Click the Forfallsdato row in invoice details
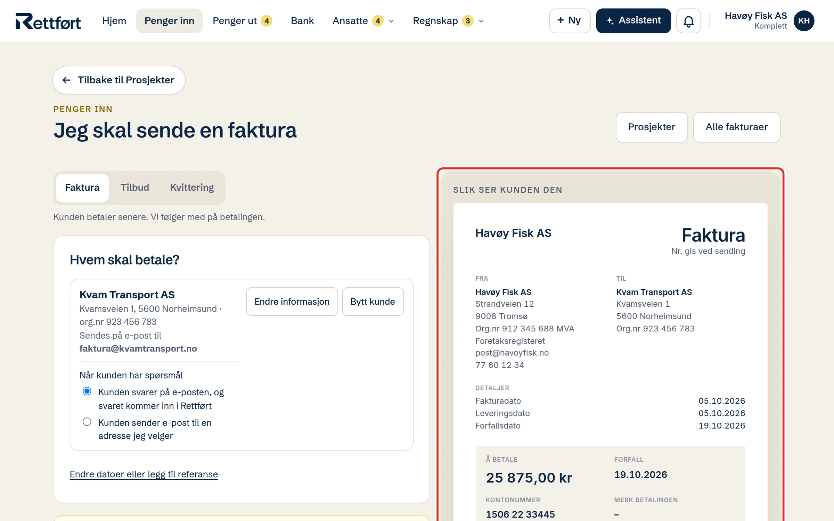 [610, 425]
